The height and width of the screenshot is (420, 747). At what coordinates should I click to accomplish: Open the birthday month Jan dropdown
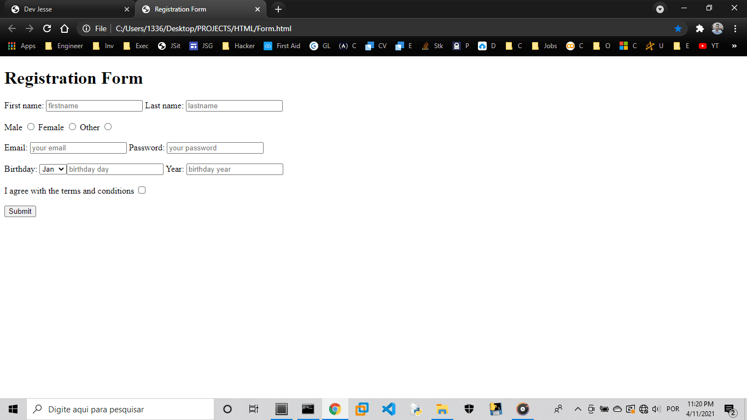[52, 170]
